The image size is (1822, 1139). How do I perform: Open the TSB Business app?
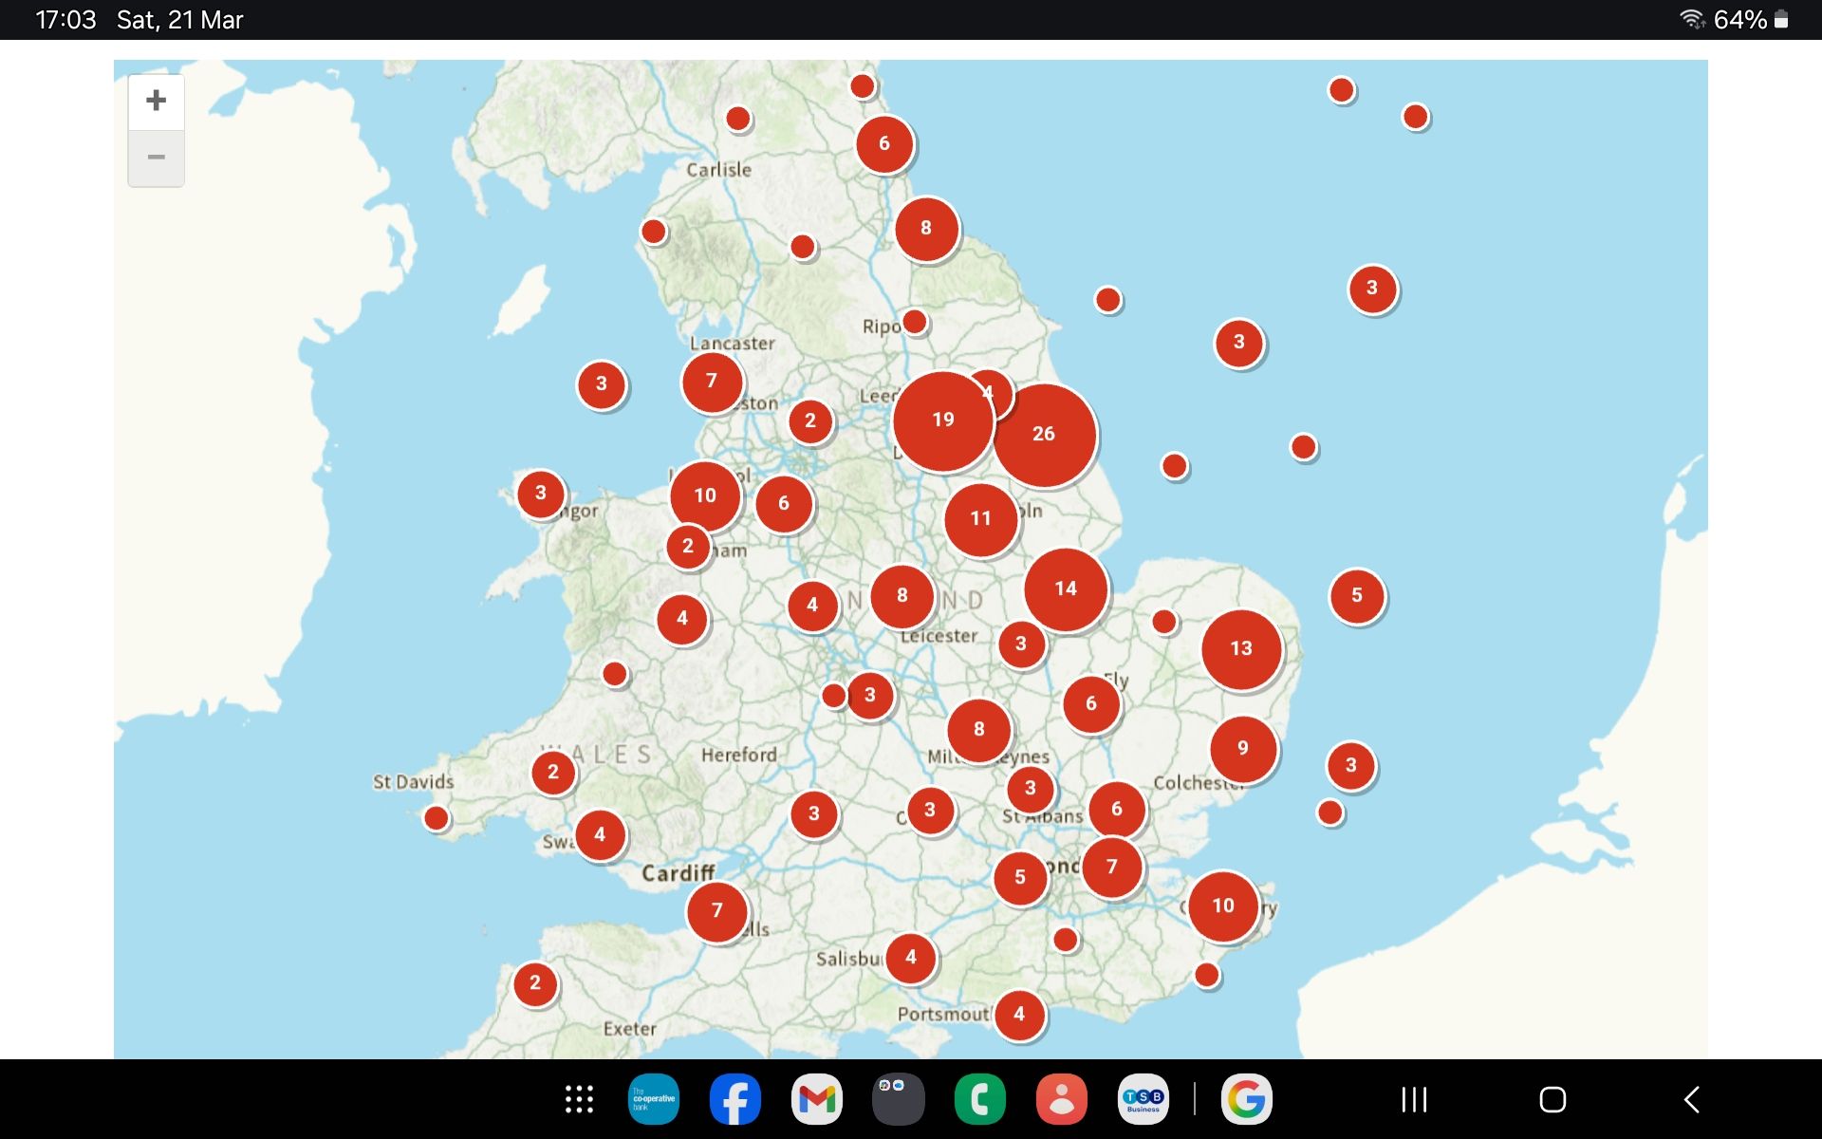pos(1143,1100)
